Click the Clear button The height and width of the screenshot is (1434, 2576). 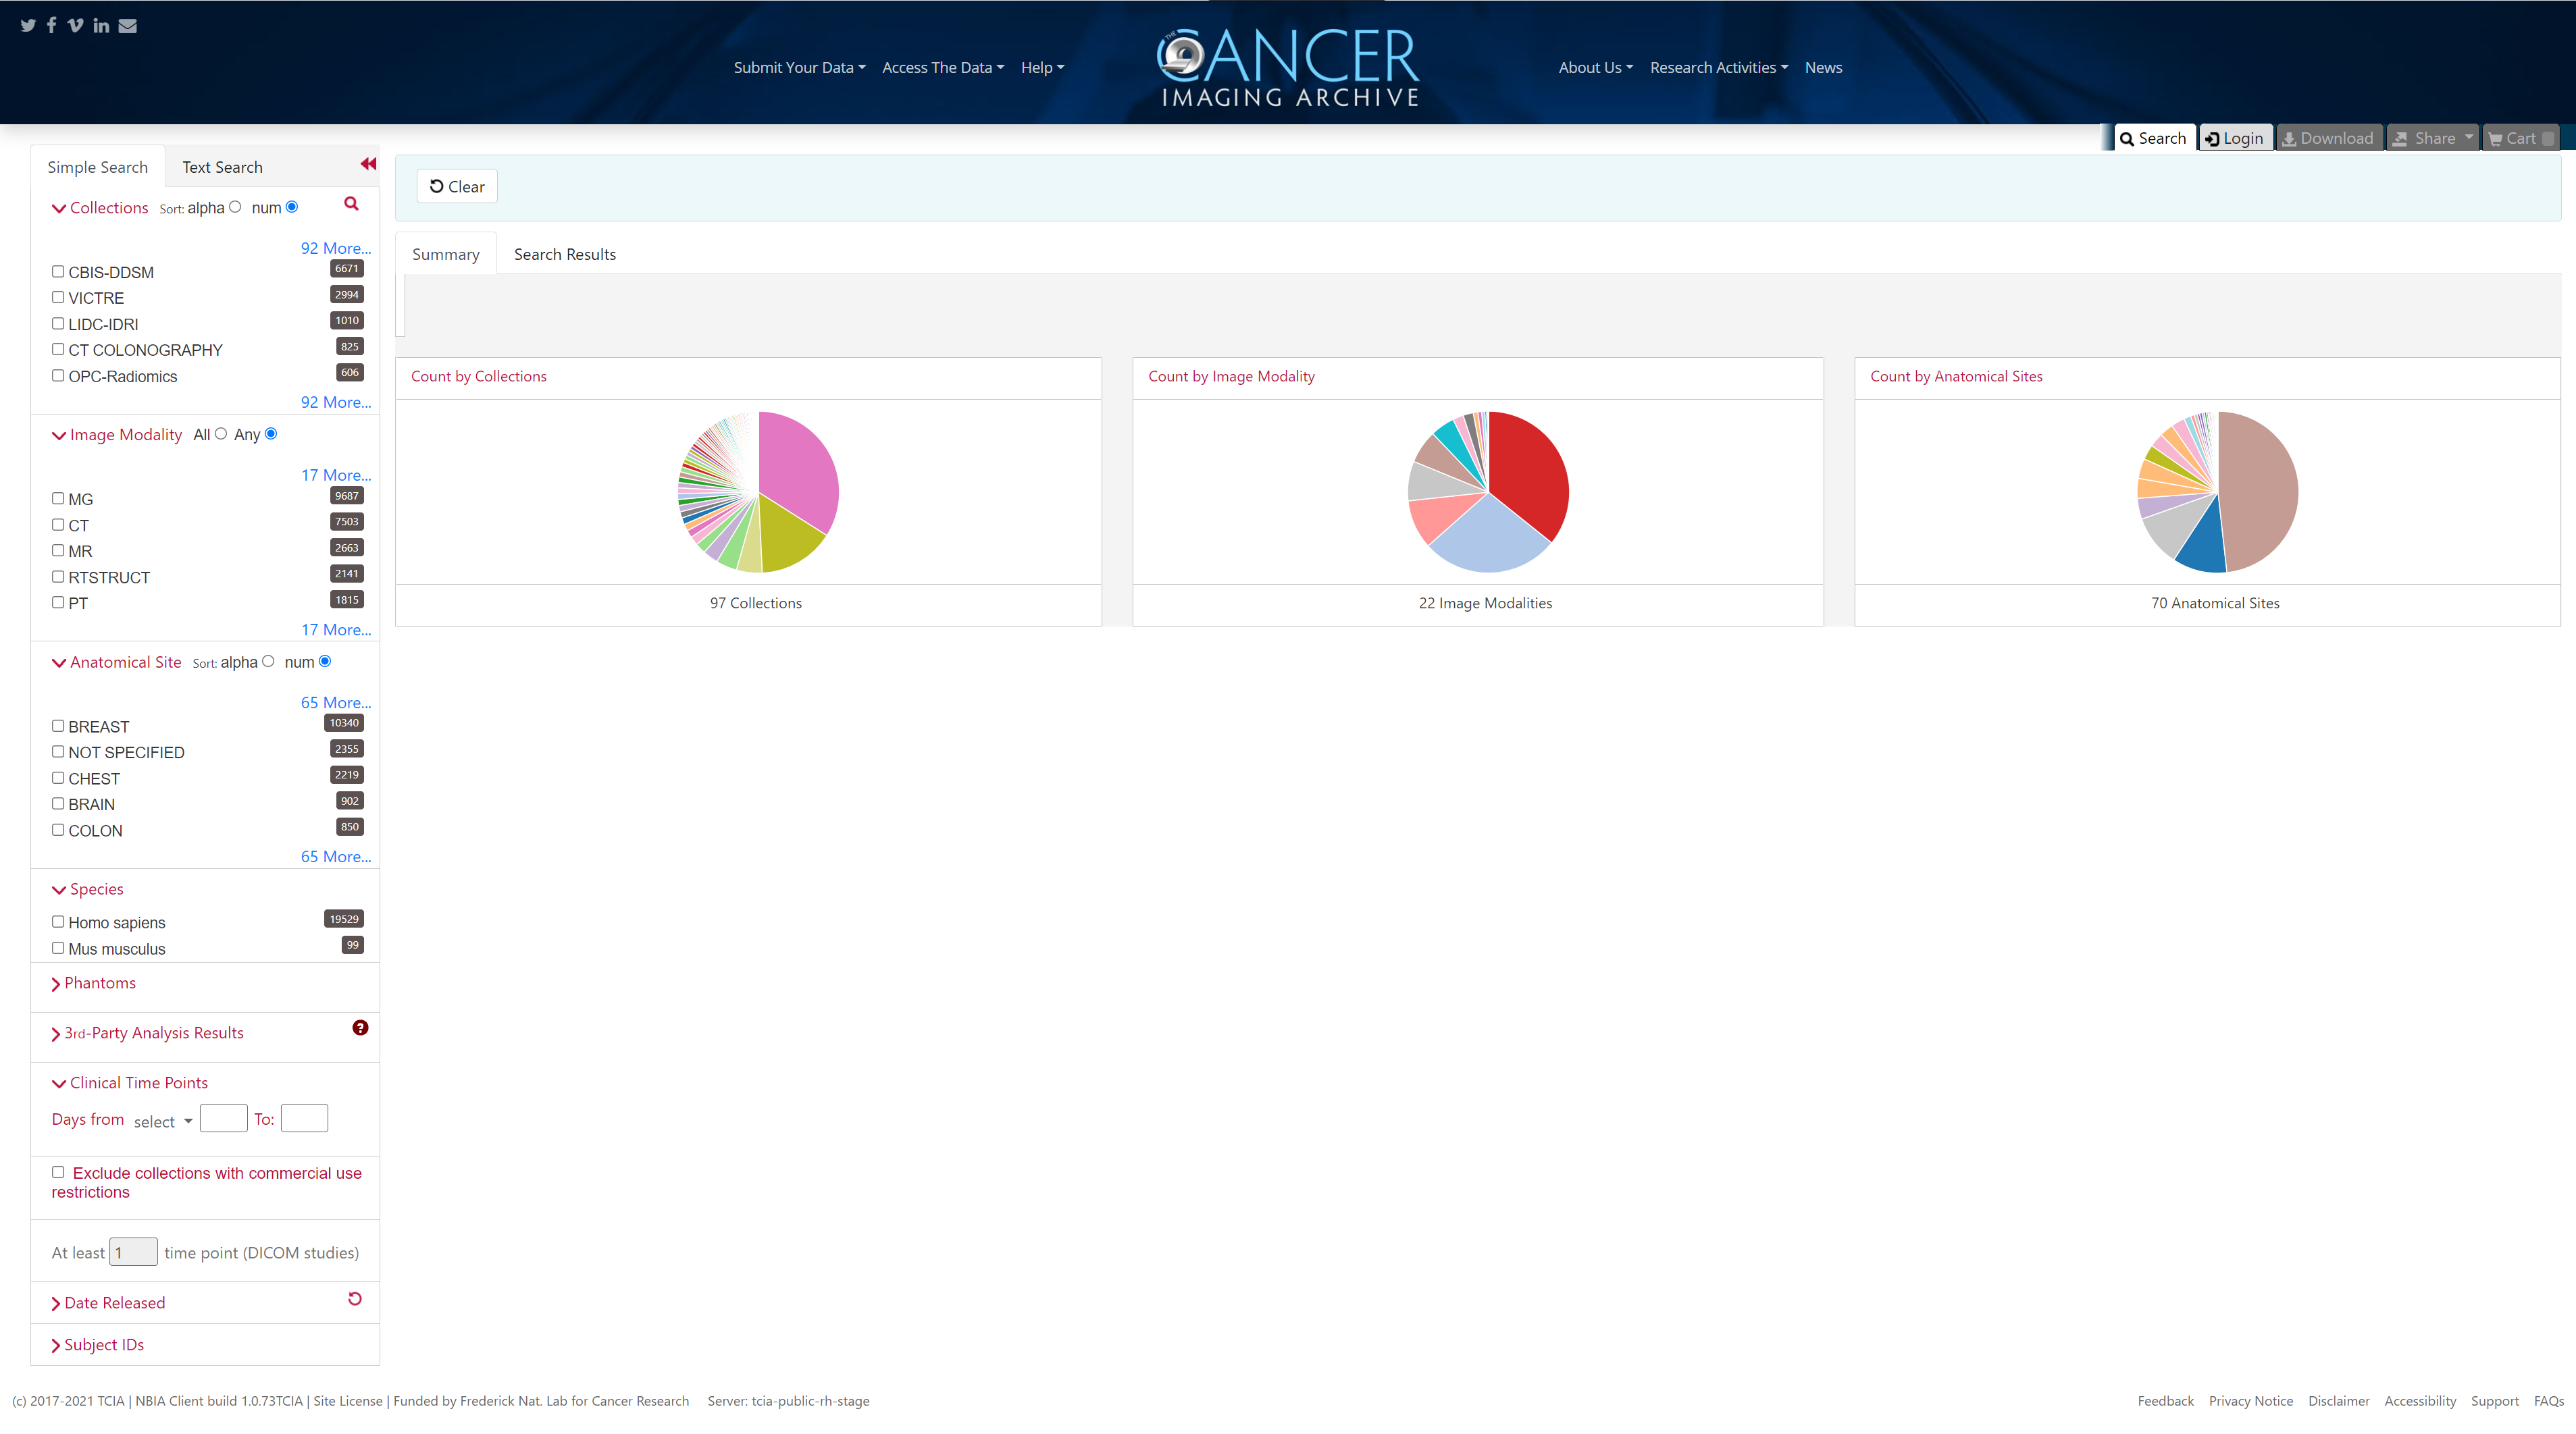point(457,186)
